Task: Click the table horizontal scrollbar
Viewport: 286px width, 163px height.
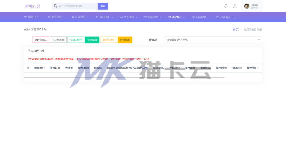Action: pos(124,77)
